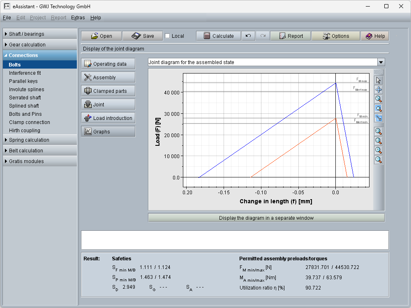Display the diagram in a separate window

[x=266, y=218]
